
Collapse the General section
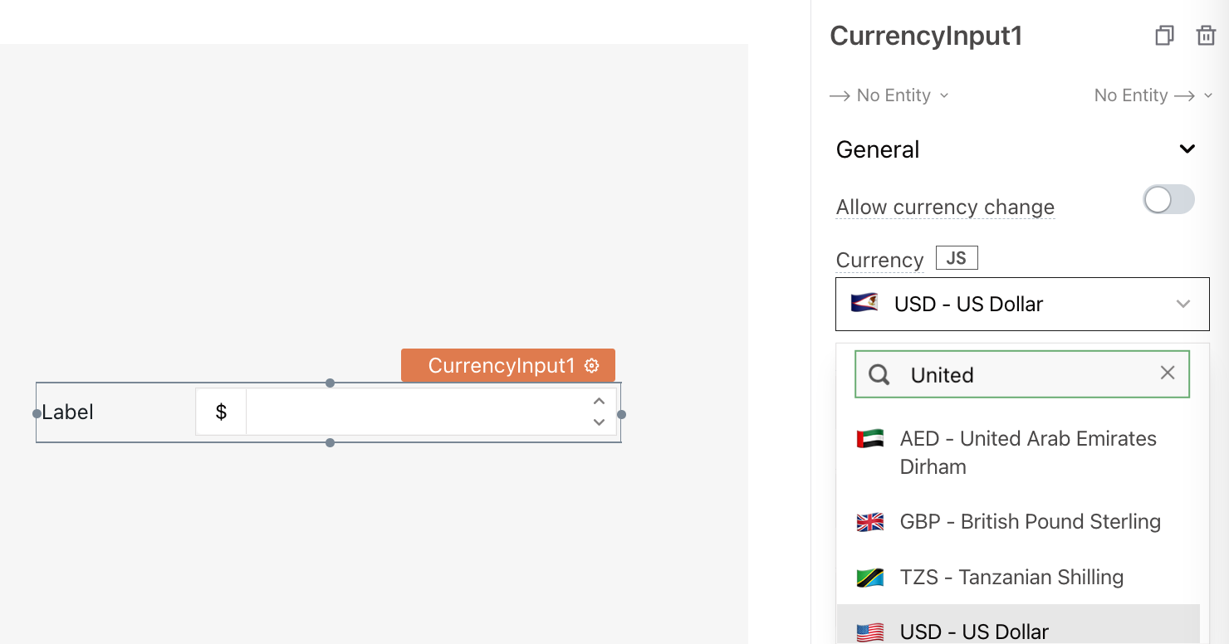tap(1187, 149)
